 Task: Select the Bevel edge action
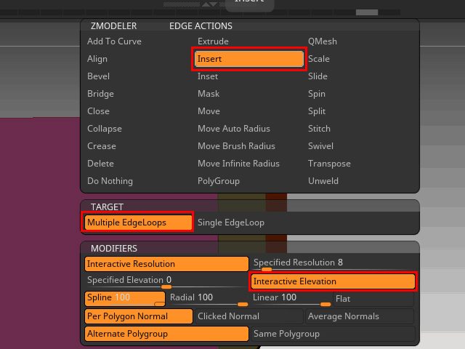coord(99,76)
